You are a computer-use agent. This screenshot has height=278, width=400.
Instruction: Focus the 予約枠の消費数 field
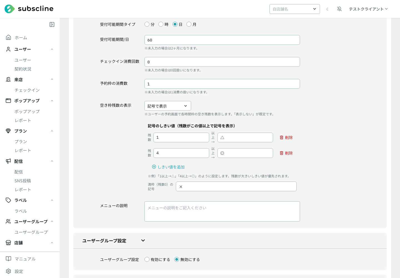[x=222, y=84]
